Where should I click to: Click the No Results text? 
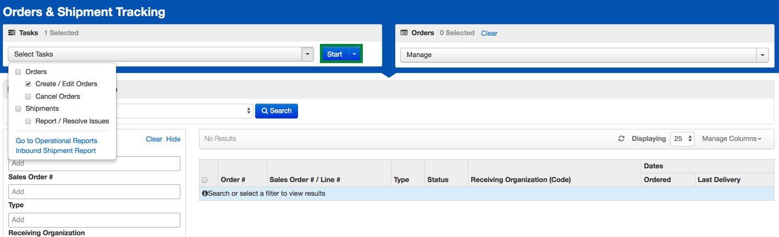(x=220, y=139)
